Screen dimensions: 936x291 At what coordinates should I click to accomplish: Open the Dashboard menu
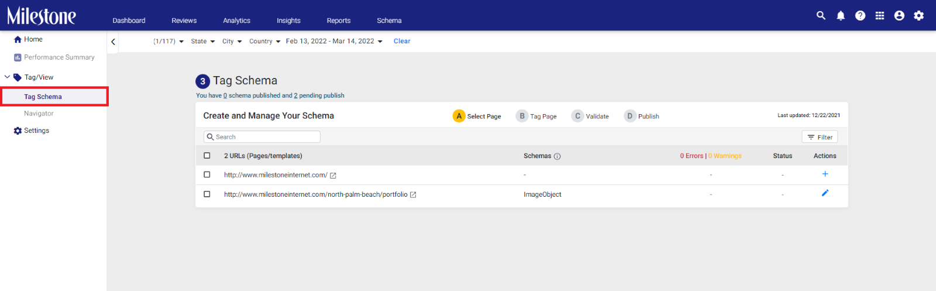[129, 20]
